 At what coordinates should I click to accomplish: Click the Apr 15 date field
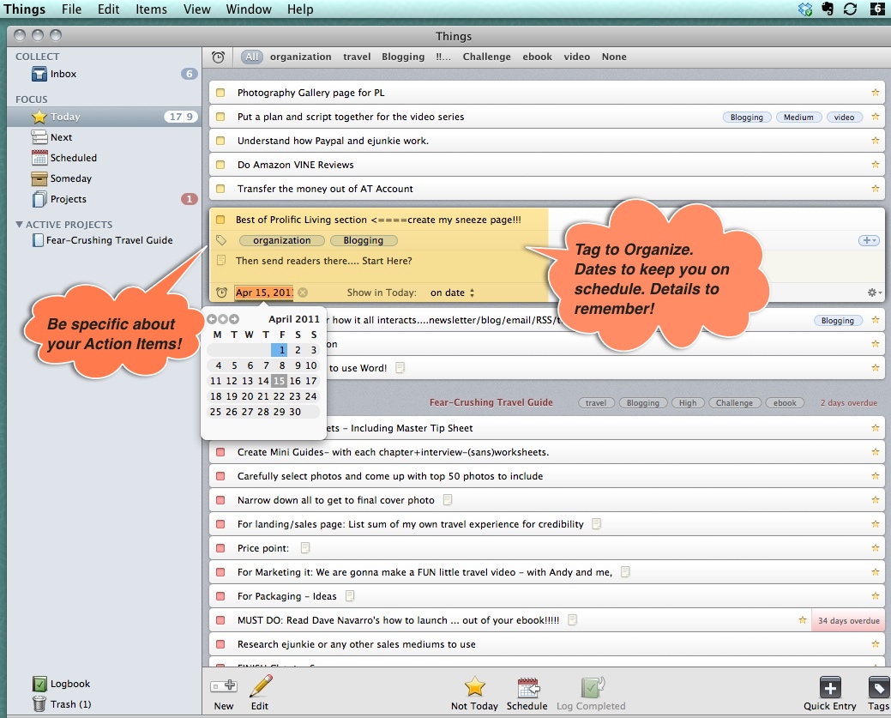(x=264, y=293)
